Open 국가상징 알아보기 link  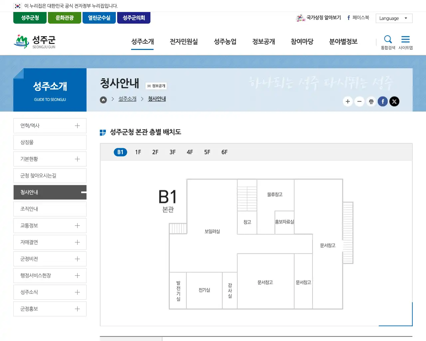click(319, 18)
